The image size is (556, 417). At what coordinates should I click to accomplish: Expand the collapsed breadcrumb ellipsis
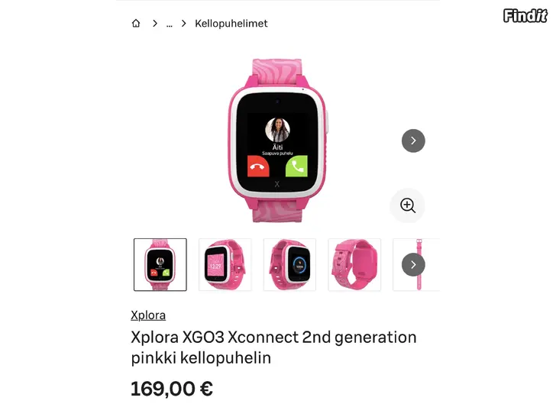(x=169, y=24)
